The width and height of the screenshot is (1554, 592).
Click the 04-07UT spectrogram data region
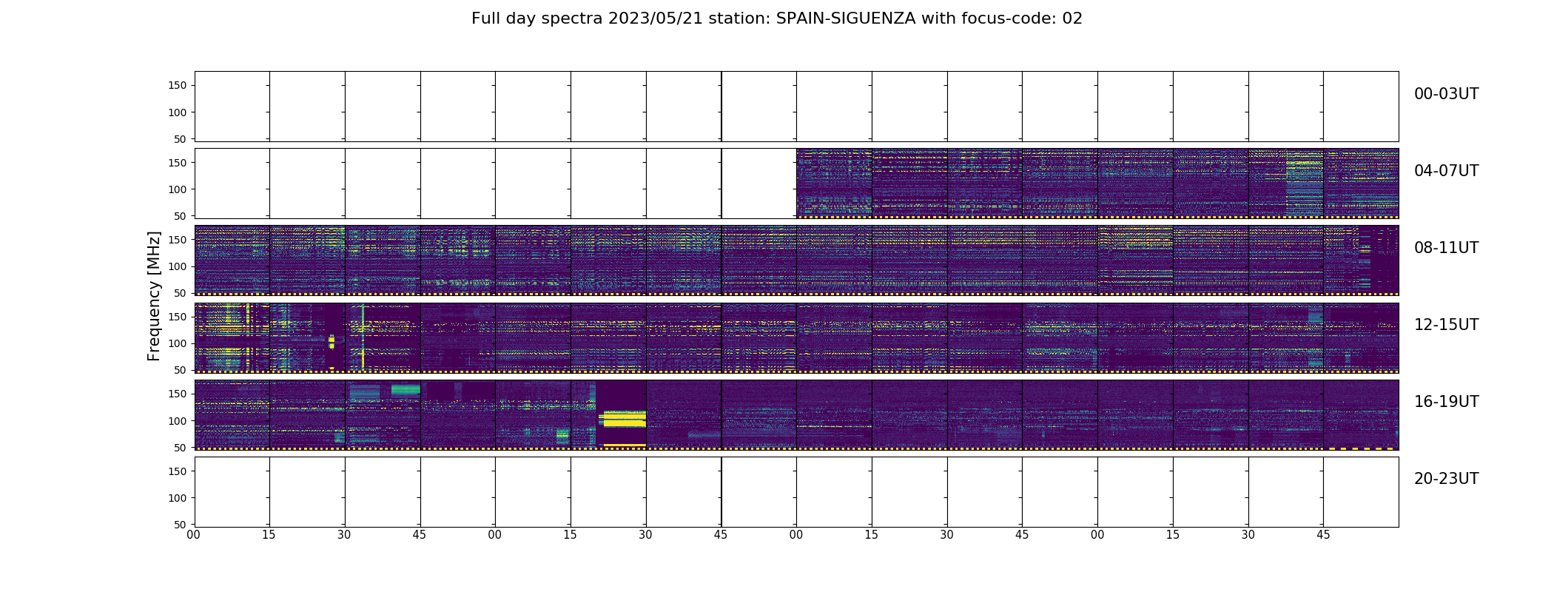(1097, 184)
